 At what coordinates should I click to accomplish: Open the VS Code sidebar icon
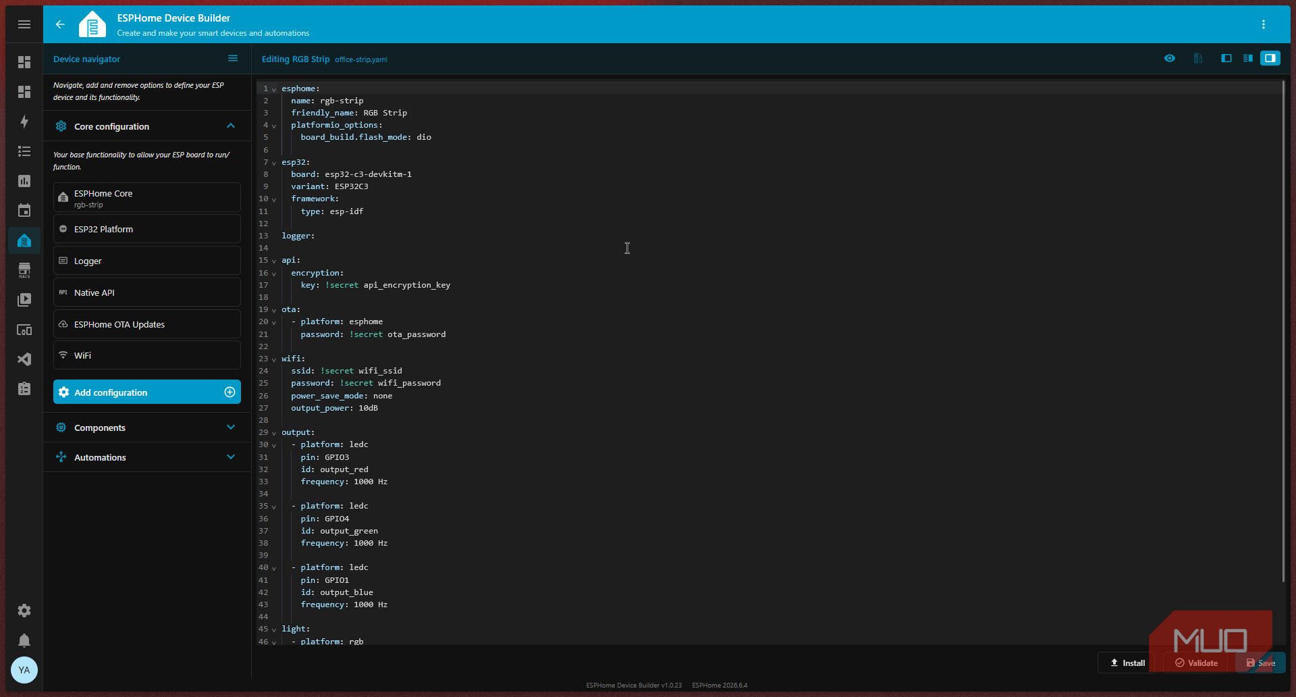(24, 359)
